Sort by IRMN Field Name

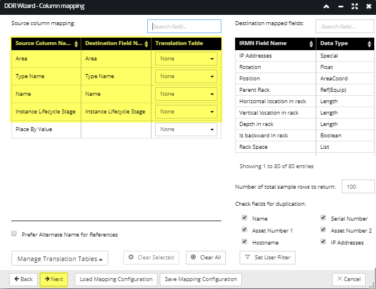[311, 44]
